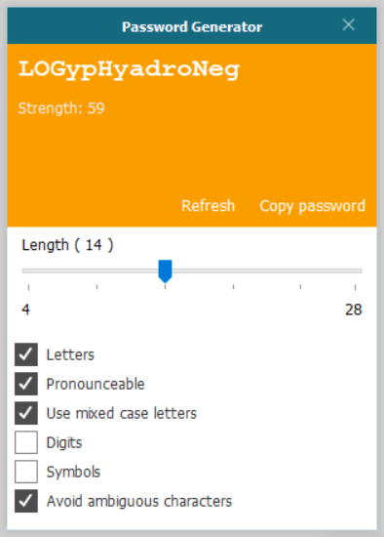The image size is (384, 537).
Task: Click the Avoid ambiguous characters label
Action: [x=139, y=501]
